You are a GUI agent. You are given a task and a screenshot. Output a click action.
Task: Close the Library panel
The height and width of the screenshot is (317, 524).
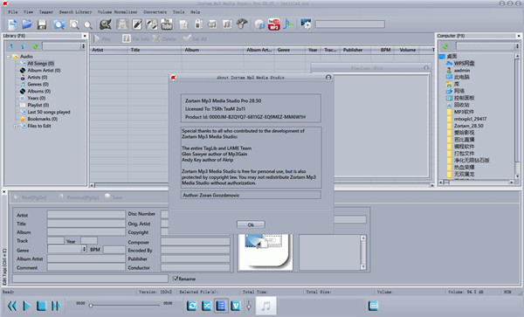[x=85, y=36]
